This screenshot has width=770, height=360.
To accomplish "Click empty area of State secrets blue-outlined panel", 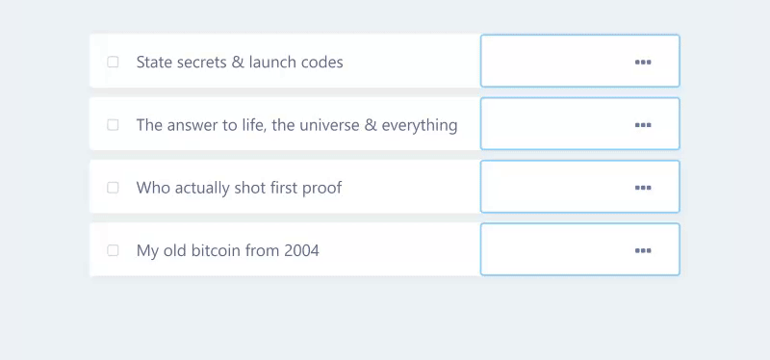I will tap(550, 61).
